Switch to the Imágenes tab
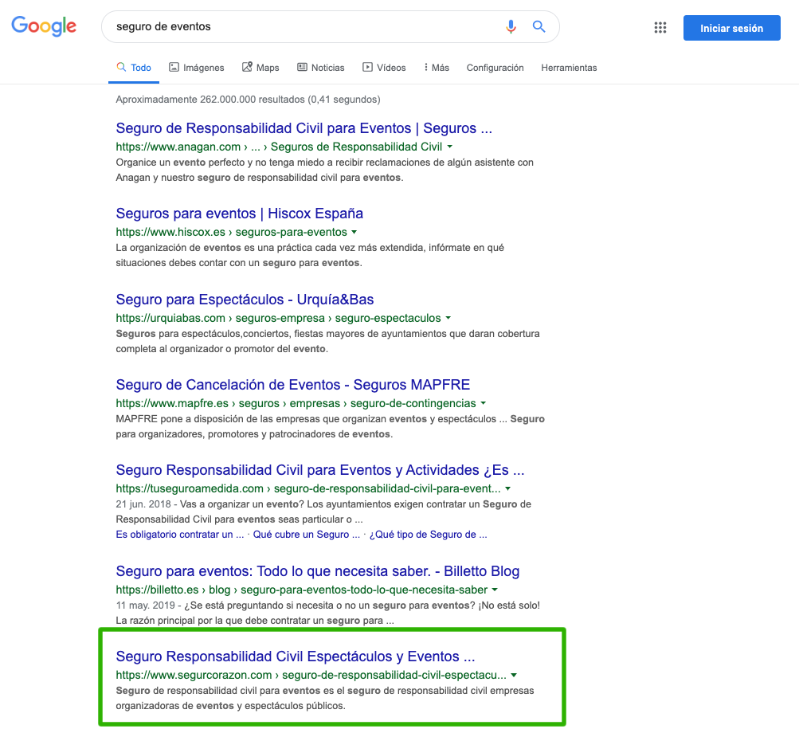The image size is (799, 729). point(196,67)
